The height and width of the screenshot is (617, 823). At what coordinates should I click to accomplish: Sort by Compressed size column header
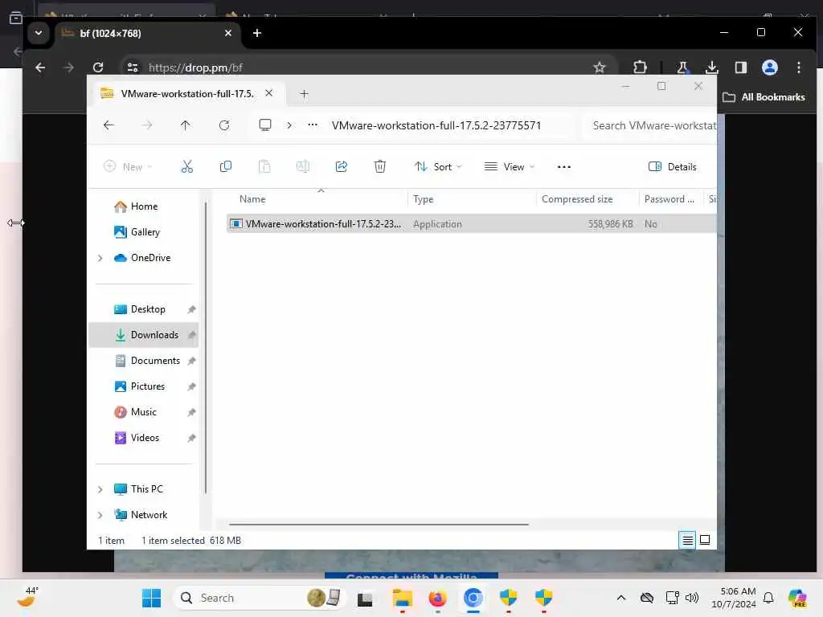pyautogui.click(x=577, y=199)
